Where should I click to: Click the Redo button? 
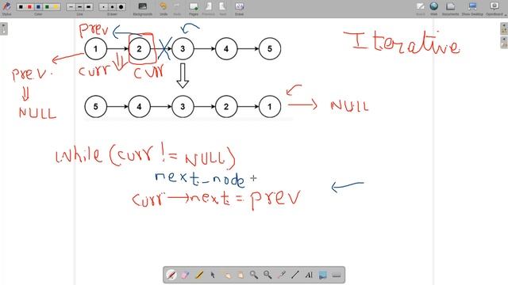pos(177,9)
